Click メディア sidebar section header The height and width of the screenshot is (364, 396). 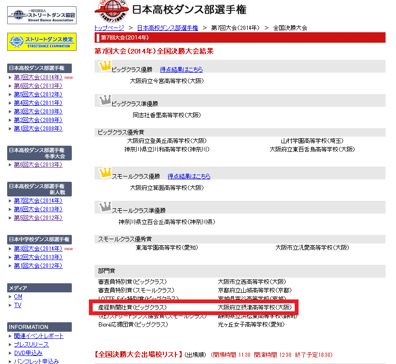point(39,288)
